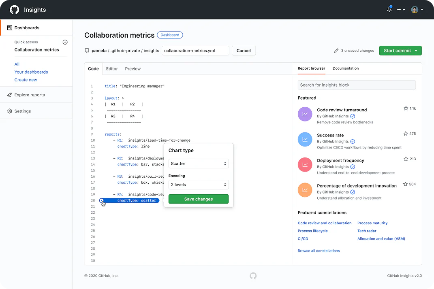
Task: Click verified badge on Success rate
Action: point(353,141)
